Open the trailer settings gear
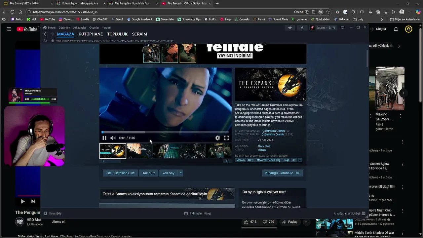Screen dimensions: 423x238 [x=217, y=138]
